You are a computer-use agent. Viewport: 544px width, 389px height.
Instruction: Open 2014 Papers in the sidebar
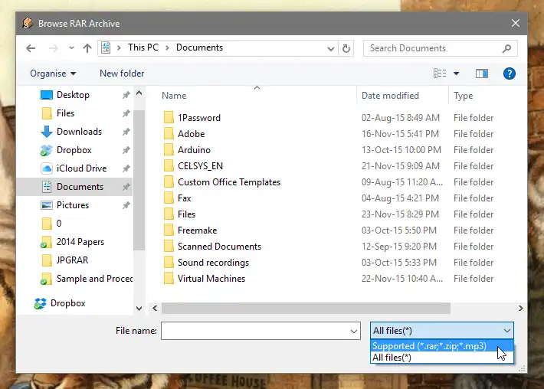tap(80, 242)
